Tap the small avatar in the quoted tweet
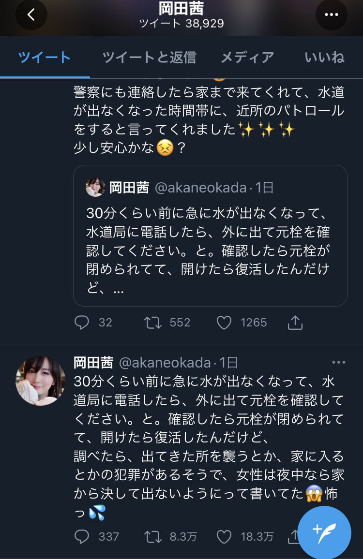The width and height of the screenshot is (363, 559). 95,187
